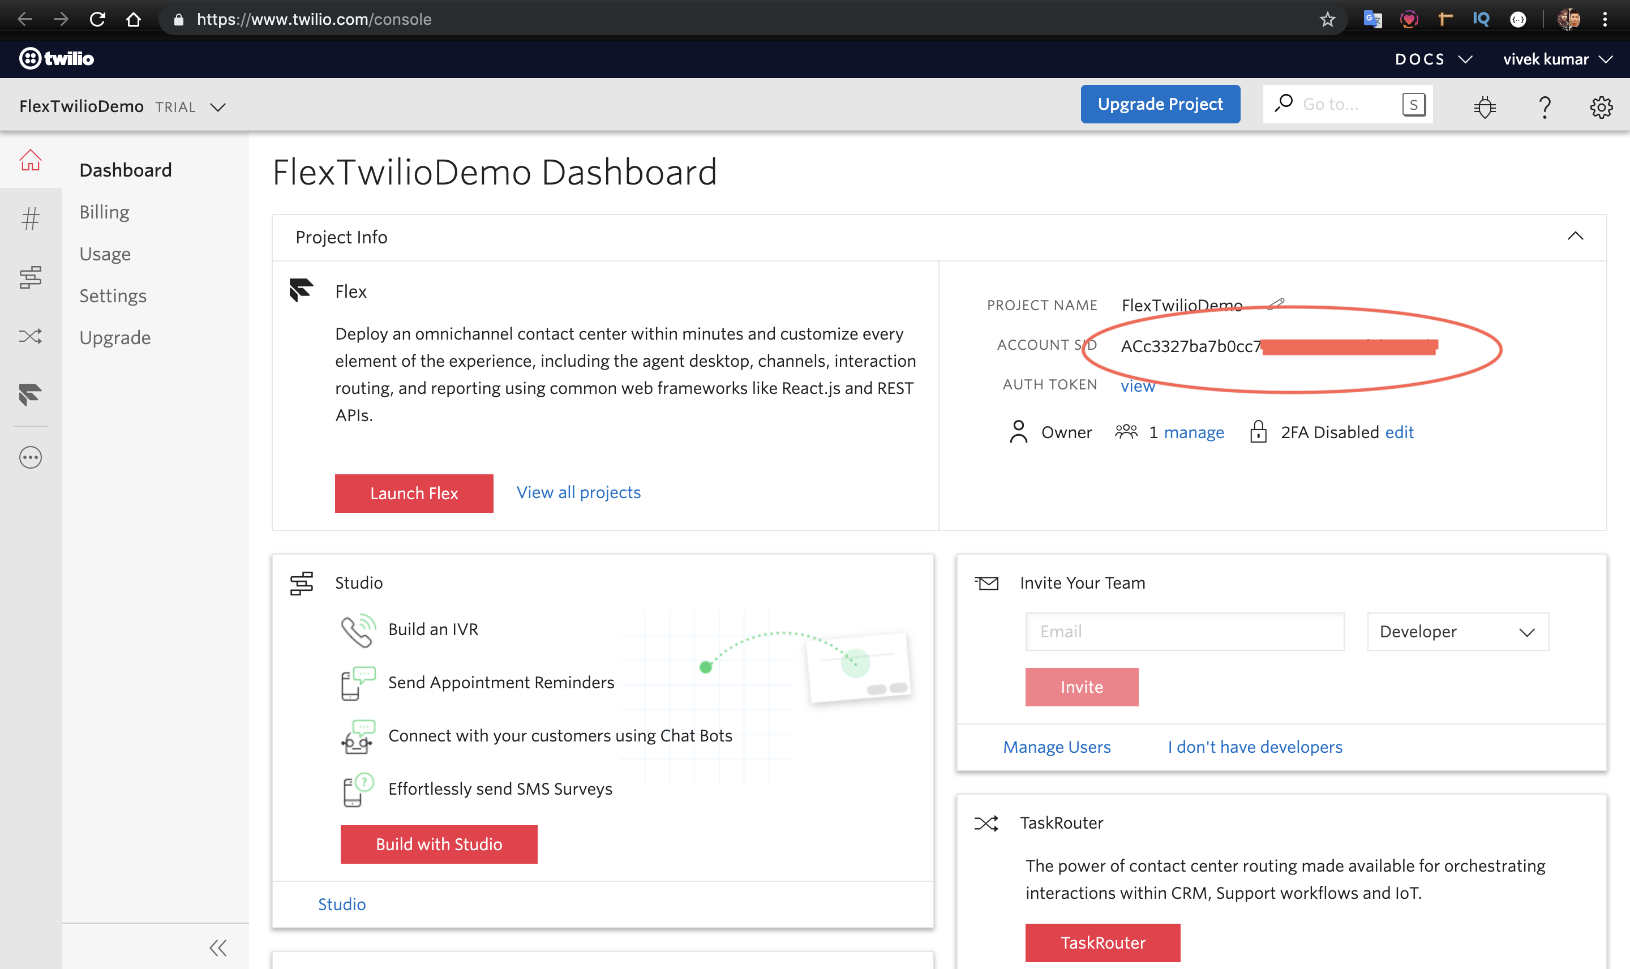The image size is (1630, 969).
Task: Open Usage in the sidebar menu
Action: click(105, 254)
